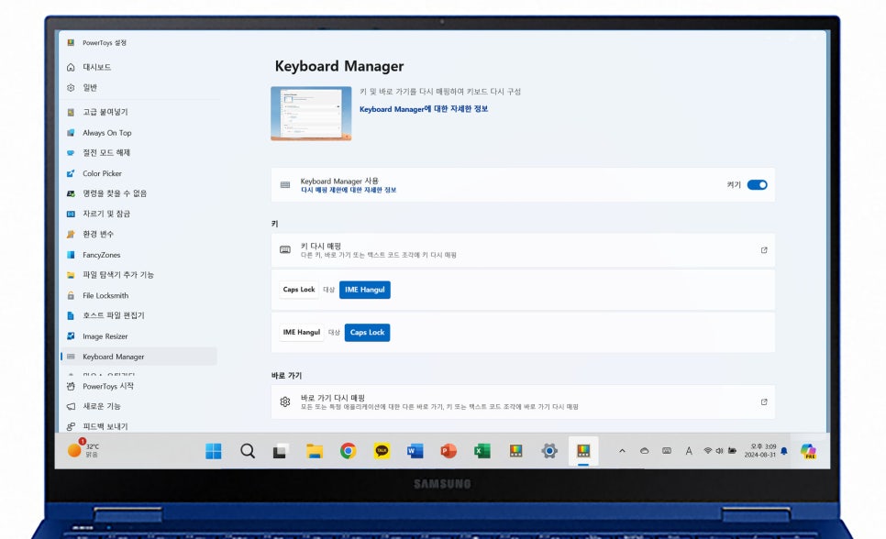886x539 pixels.
Task: Click external-link icon on 키 다시 매핑 row
Action: (764, 250)
